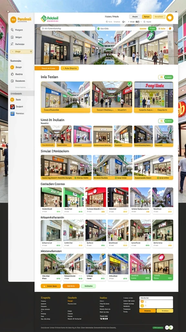The image size is (186, 332).
Task: Select the gray pill tab in header
Action: pos(135,17)
